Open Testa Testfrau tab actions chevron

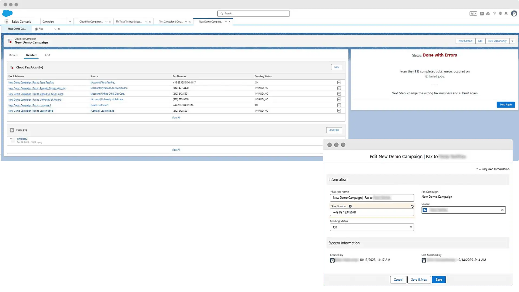(146, 22)
